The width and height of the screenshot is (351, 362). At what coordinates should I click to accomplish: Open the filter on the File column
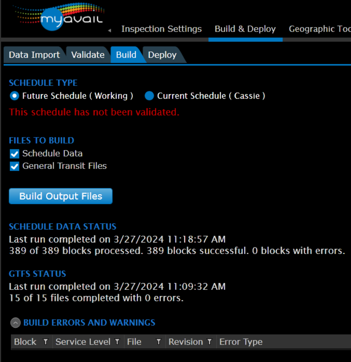[158, 342]
